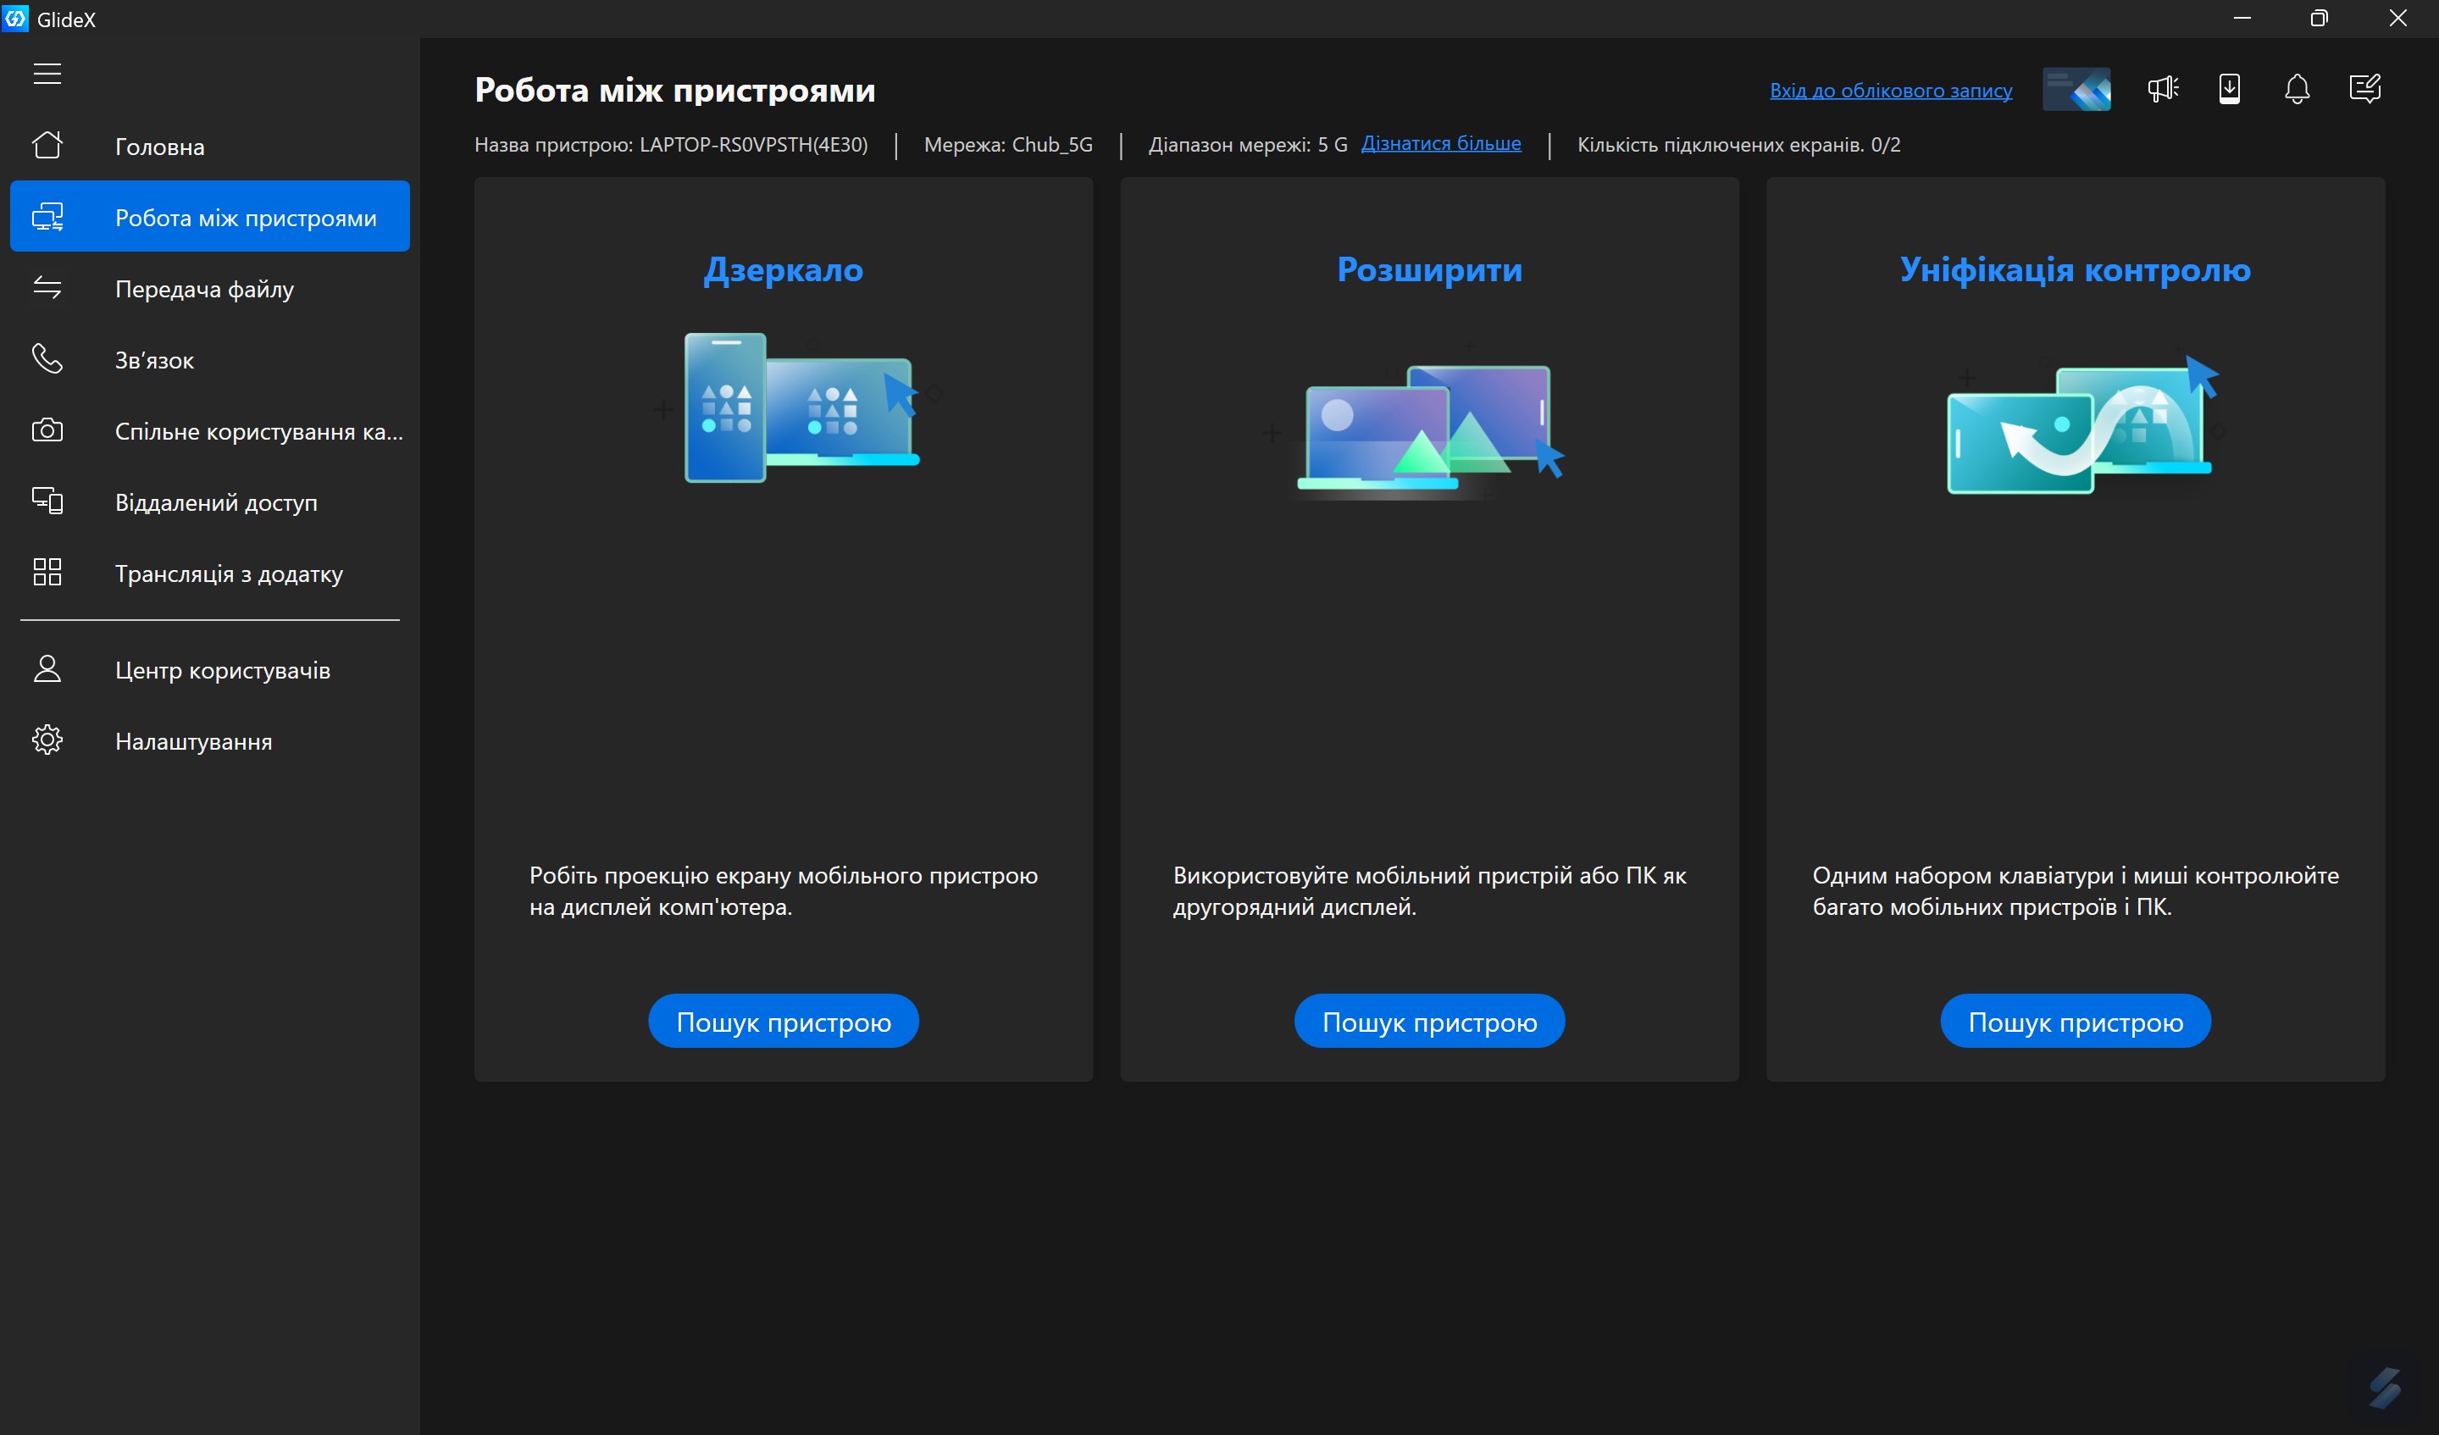
Task: Click the Розширити description about secondary display
Action: pos(1429,891)
